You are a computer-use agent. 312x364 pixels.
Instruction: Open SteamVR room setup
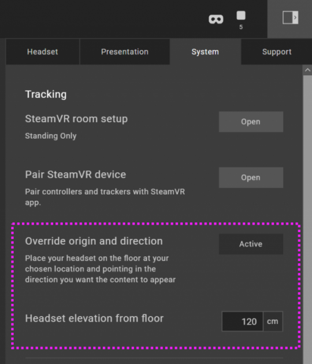pos(251,122)
